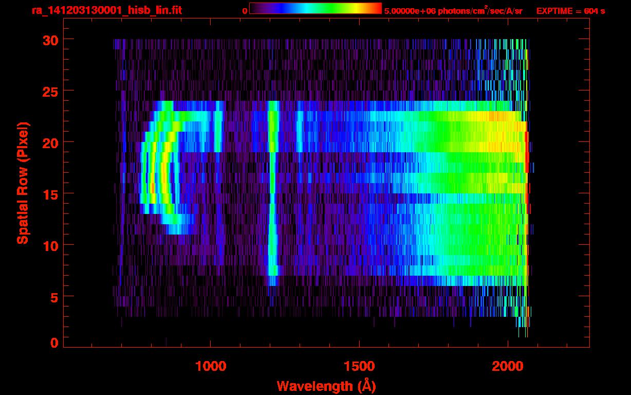Click the 5.00000e+06 photons colorbar maximum label
This screenshot has width=631, height=395.
(x=453, y=11)
